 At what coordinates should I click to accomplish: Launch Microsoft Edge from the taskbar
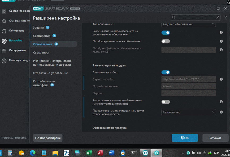[33, 153]
